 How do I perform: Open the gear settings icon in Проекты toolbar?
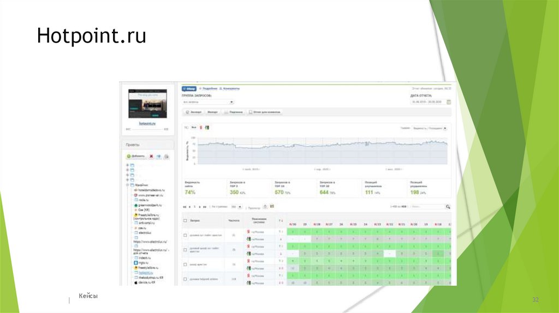[166, 156]
